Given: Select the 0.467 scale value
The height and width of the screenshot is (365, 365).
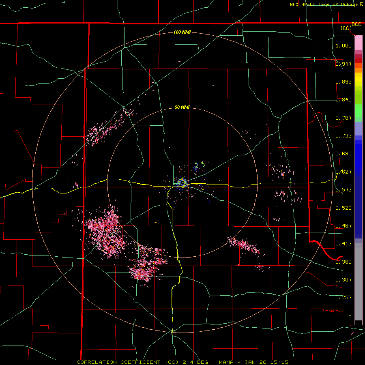Looking at the screenshot, I should coord(344,226).
